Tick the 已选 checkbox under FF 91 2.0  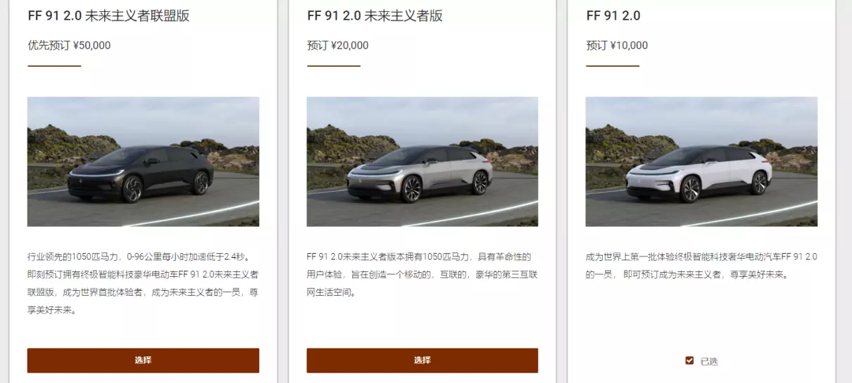tap(690, 361)
